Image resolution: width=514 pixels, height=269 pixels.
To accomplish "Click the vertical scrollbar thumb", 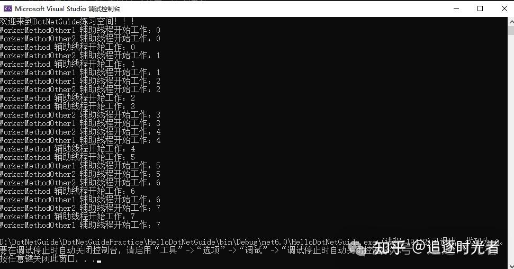I will 511,31.
